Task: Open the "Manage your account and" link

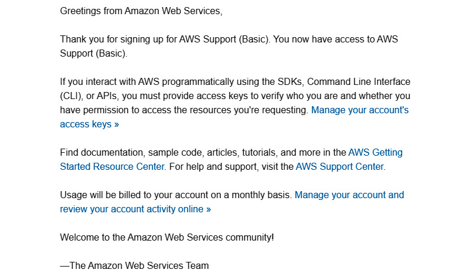Action: pyautogui.click(x=349, y=195)
